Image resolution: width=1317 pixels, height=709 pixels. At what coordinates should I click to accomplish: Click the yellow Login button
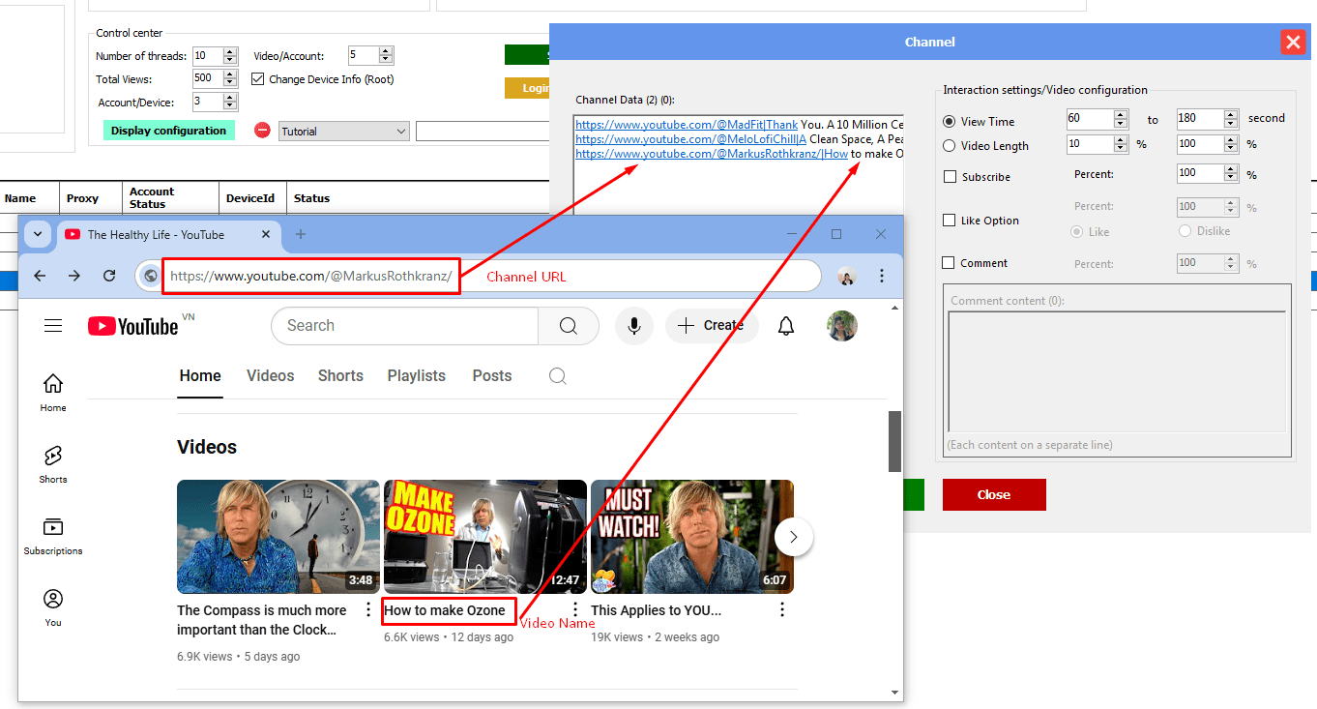(527, 88)
